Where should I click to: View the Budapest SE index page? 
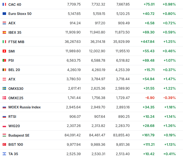pyautogui.click(x=19, y=135)
